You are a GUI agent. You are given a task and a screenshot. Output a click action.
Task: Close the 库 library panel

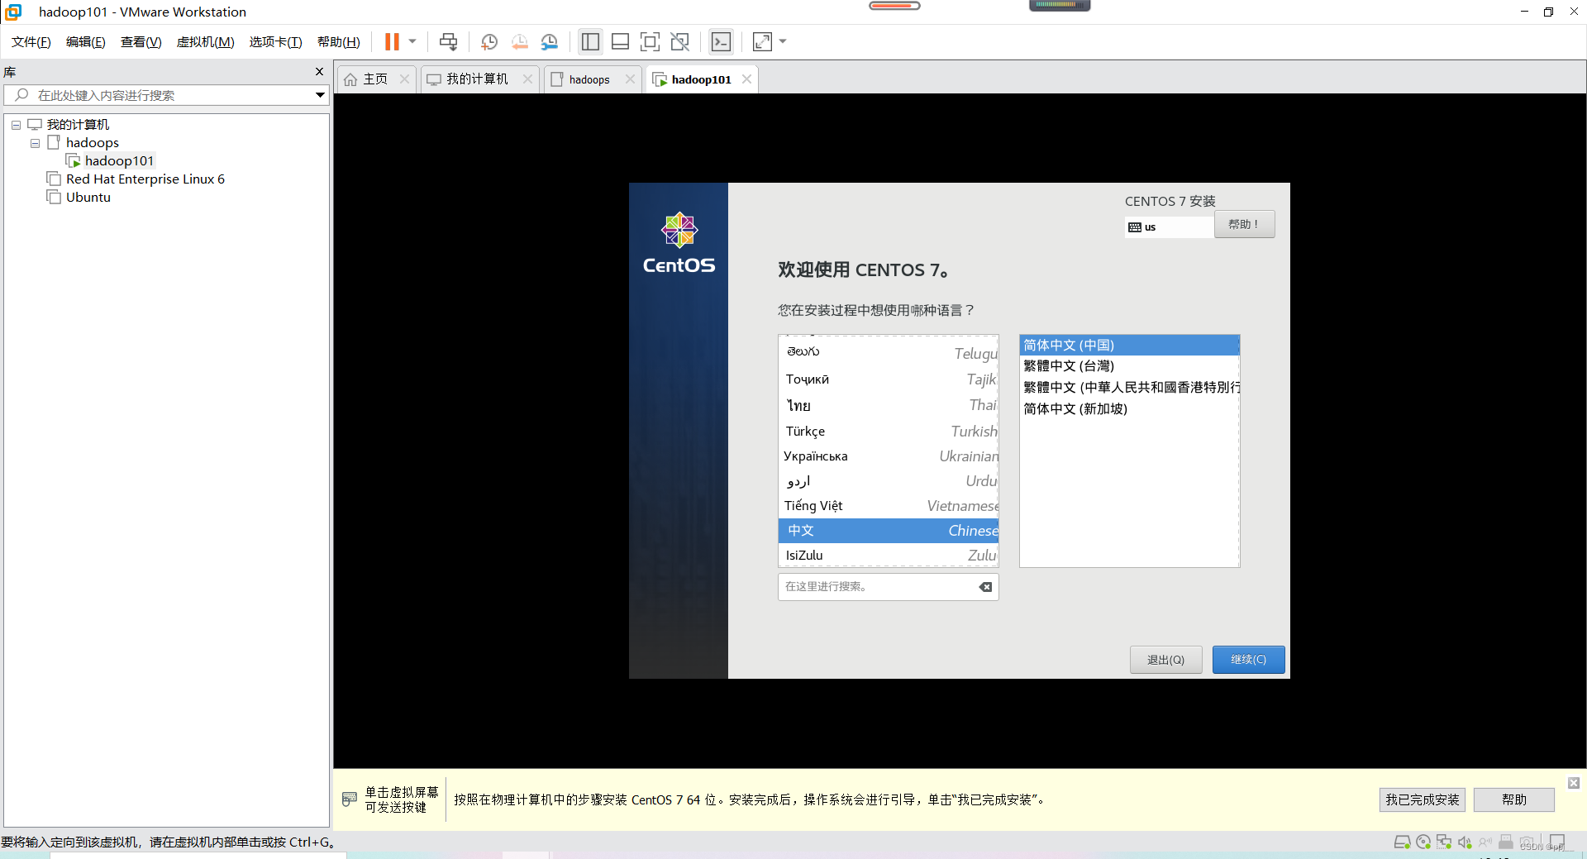(x=319, y=72)
